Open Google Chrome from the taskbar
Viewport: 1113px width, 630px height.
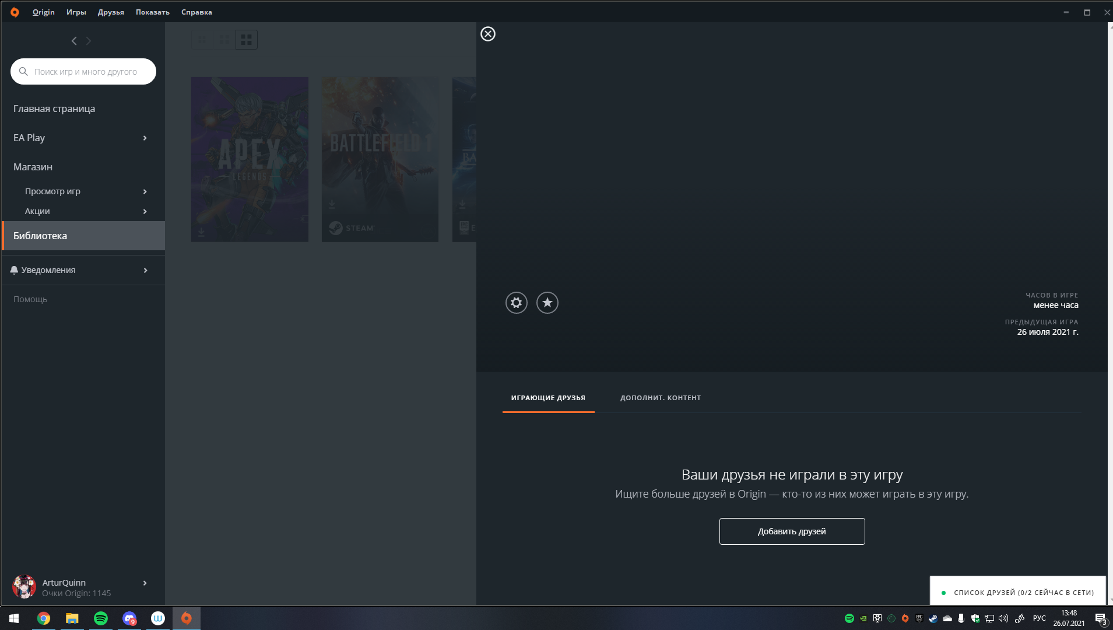pyautogui.click(x=44, y=618)
